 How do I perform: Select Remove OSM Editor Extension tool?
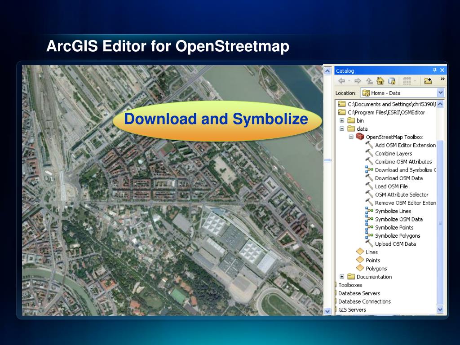pyautogui.click(x=406, y=203)
